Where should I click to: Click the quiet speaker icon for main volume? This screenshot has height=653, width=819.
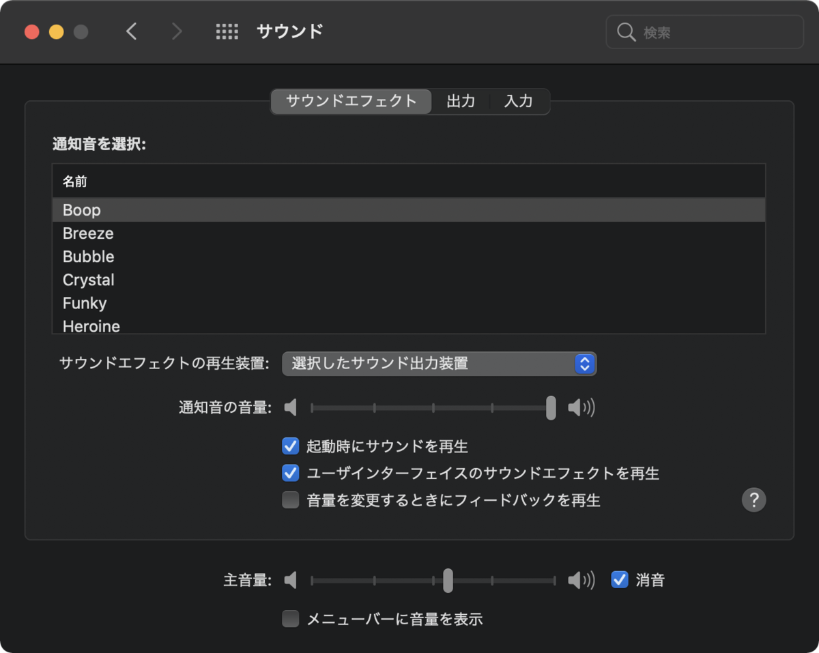coord(290,580)
